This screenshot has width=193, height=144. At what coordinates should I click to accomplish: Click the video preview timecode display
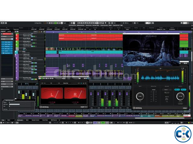151,36
